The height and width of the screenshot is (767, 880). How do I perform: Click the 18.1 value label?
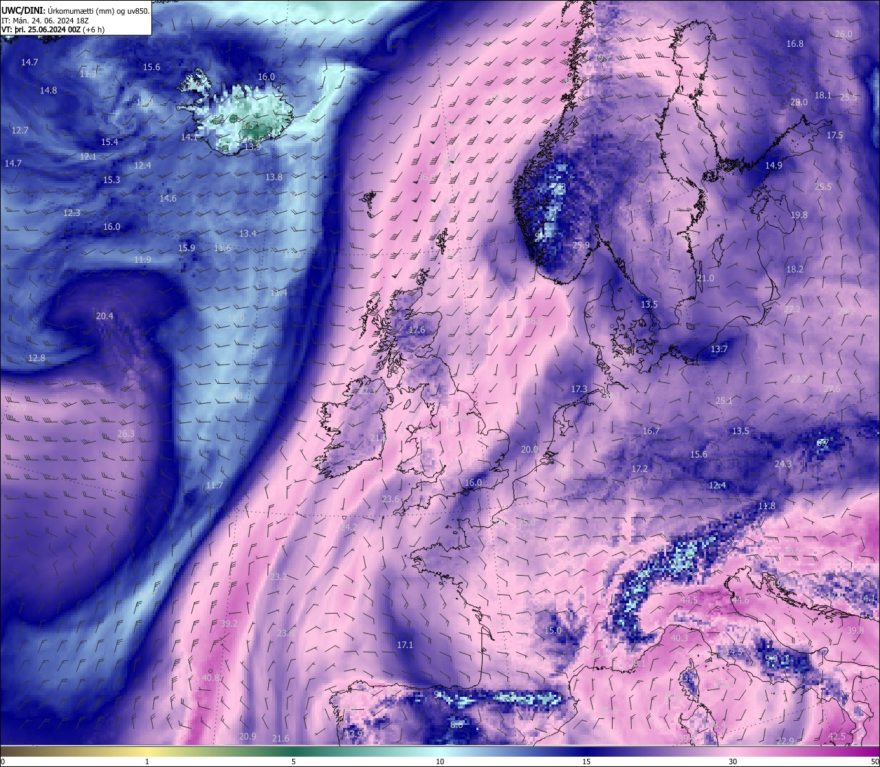pyautogui.click(x=823, y=95)
